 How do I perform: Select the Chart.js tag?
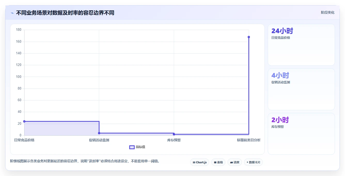click(200, 162)
